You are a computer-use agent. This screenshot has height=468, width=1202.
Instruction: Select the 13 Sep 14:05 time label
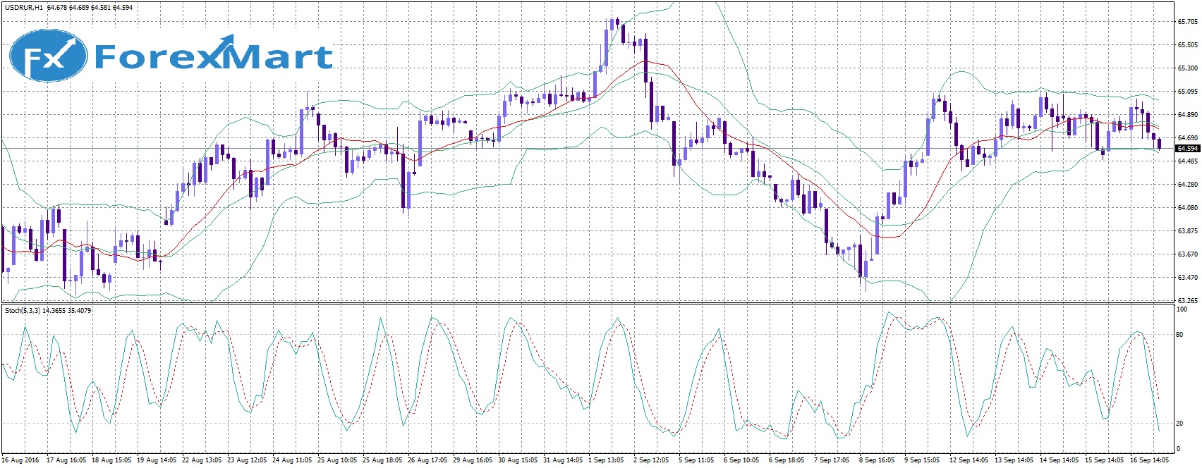(1014, 460)
